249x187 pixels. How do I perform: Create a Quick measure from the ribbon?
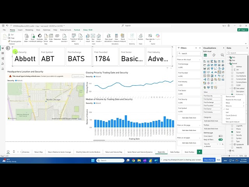(123, 38)
